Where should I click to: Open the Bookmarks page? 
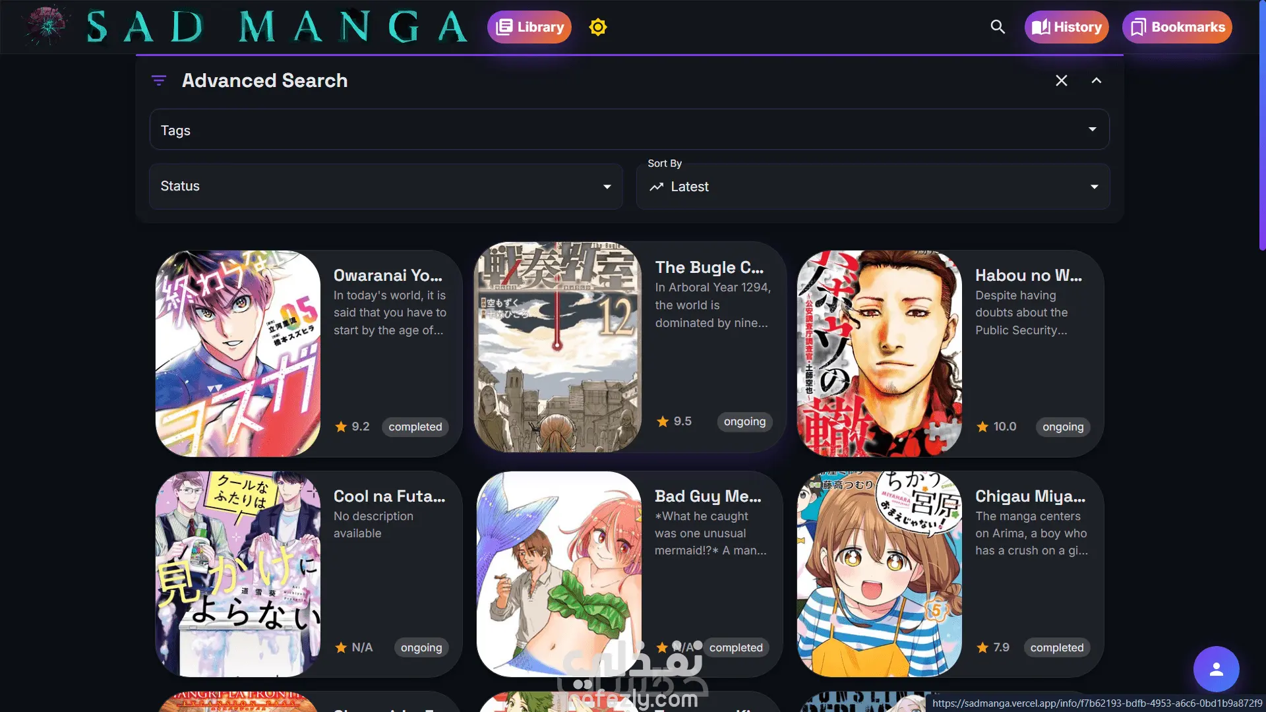click(1177, 27)
